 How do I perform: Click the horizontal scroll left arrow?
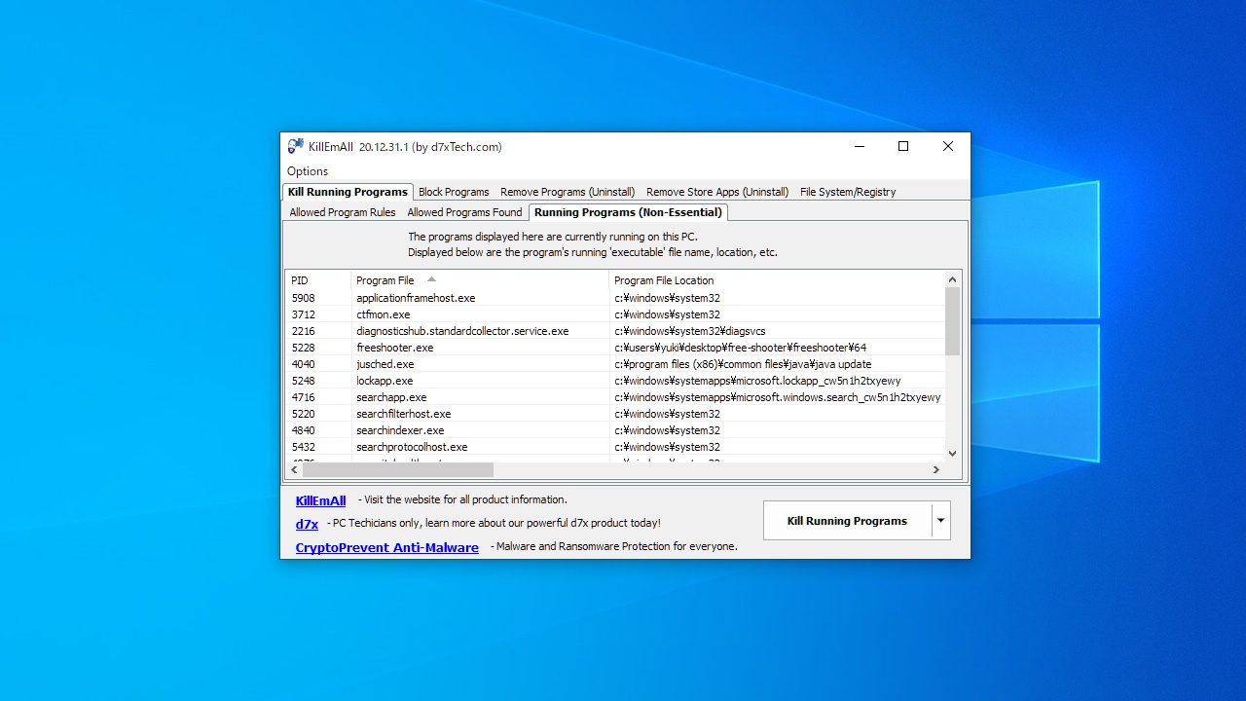point(295,469)
